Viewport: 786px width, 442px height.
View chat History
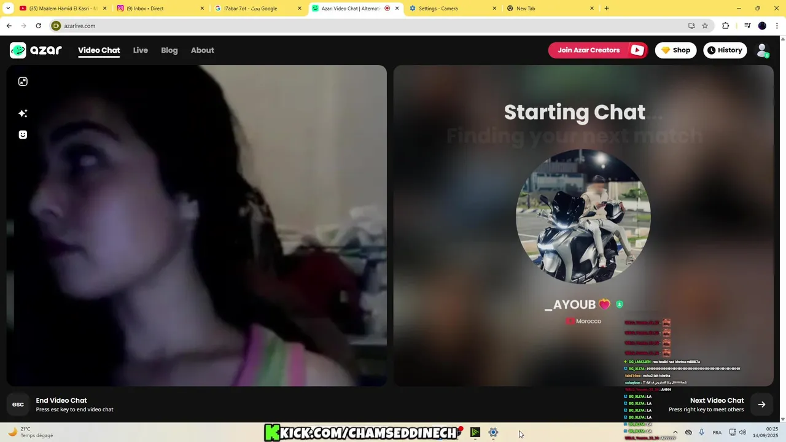[x=725, y=50]
